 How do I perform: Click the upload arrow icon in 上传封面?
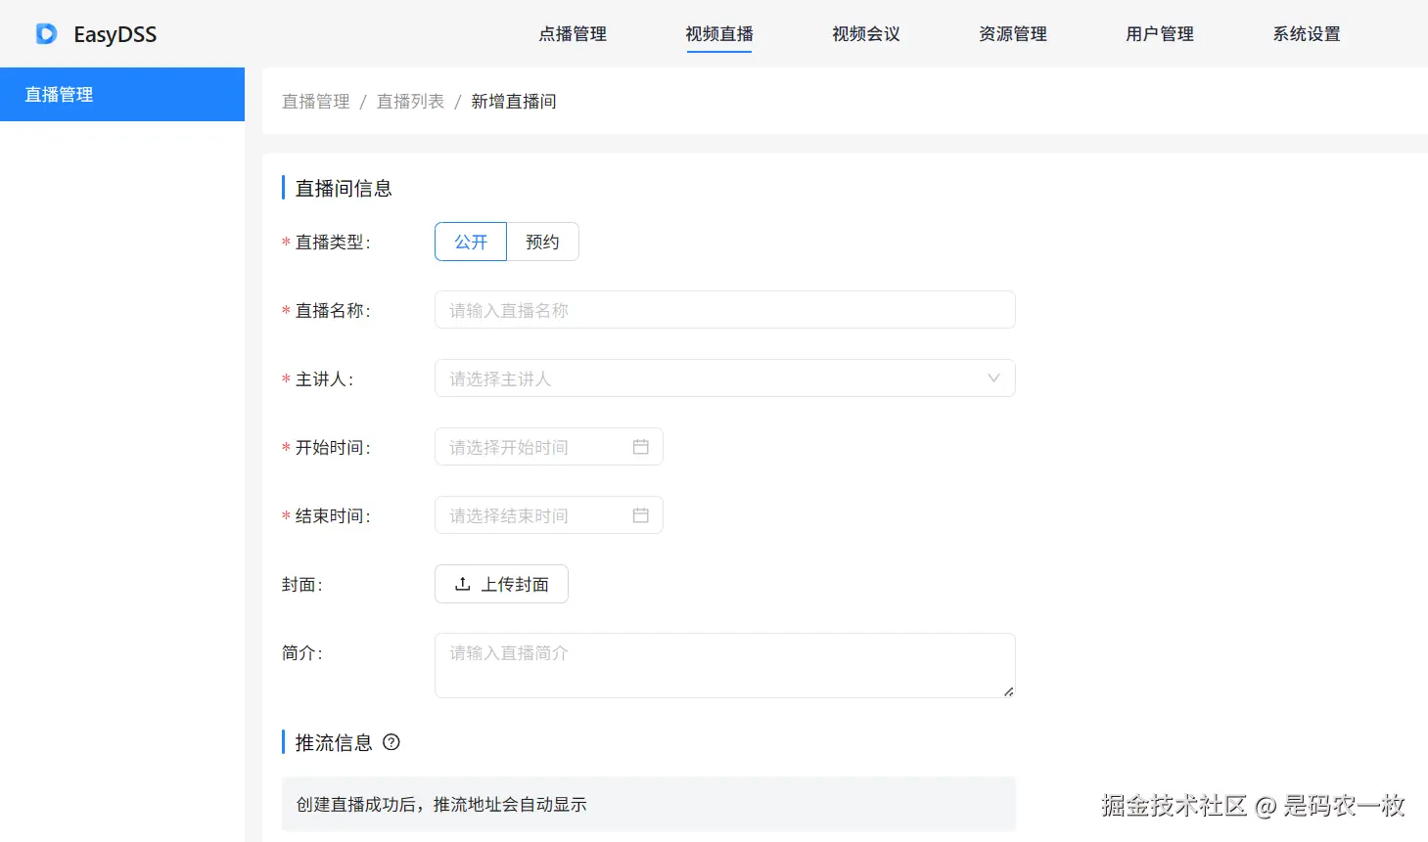click(463, 584)
